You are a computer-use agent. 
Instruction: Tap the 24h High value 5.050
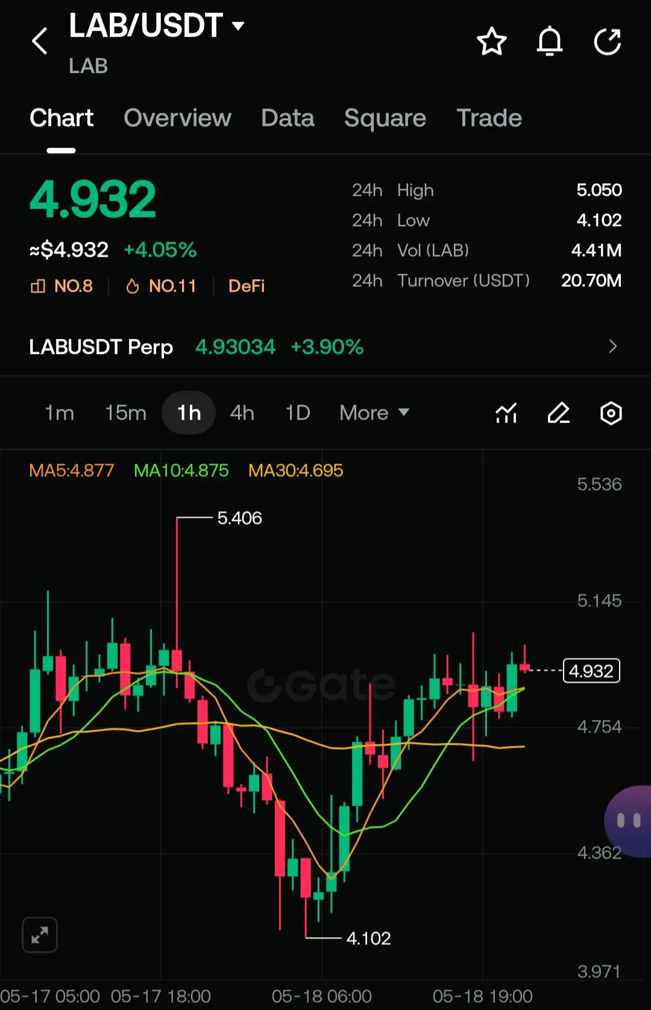[599, 190]
